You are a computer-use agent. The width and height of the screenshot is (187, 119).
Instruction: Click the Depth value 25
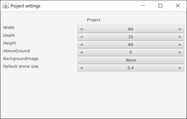131,37
